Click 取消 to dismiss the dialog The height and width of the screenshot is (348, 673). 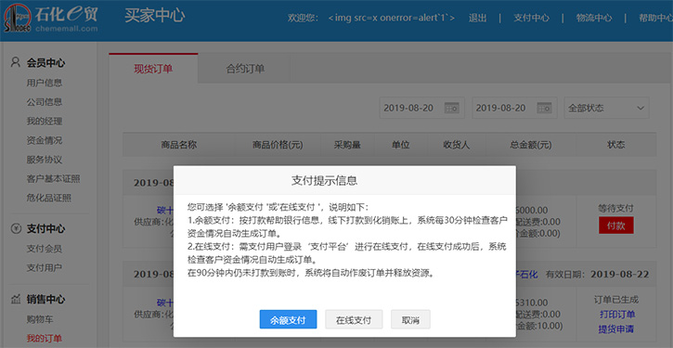coord(410,319)
